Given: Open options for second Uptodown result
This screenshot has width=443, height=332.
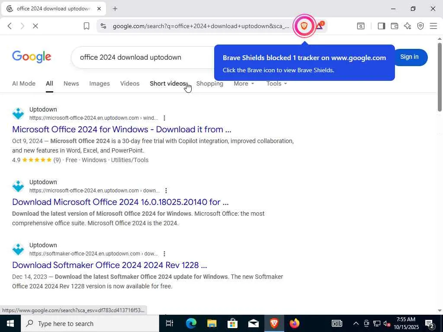Looking at the screenshot, I should pyautogui.click(x=166, y=191).
